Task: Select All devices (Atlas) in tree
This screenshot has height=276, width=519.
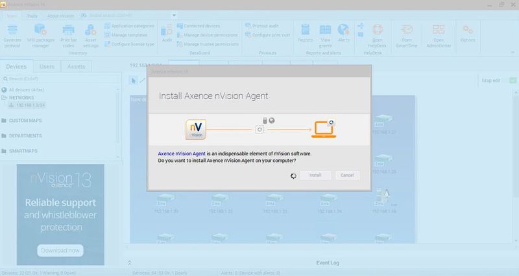Action: click(x=27, y=90)
